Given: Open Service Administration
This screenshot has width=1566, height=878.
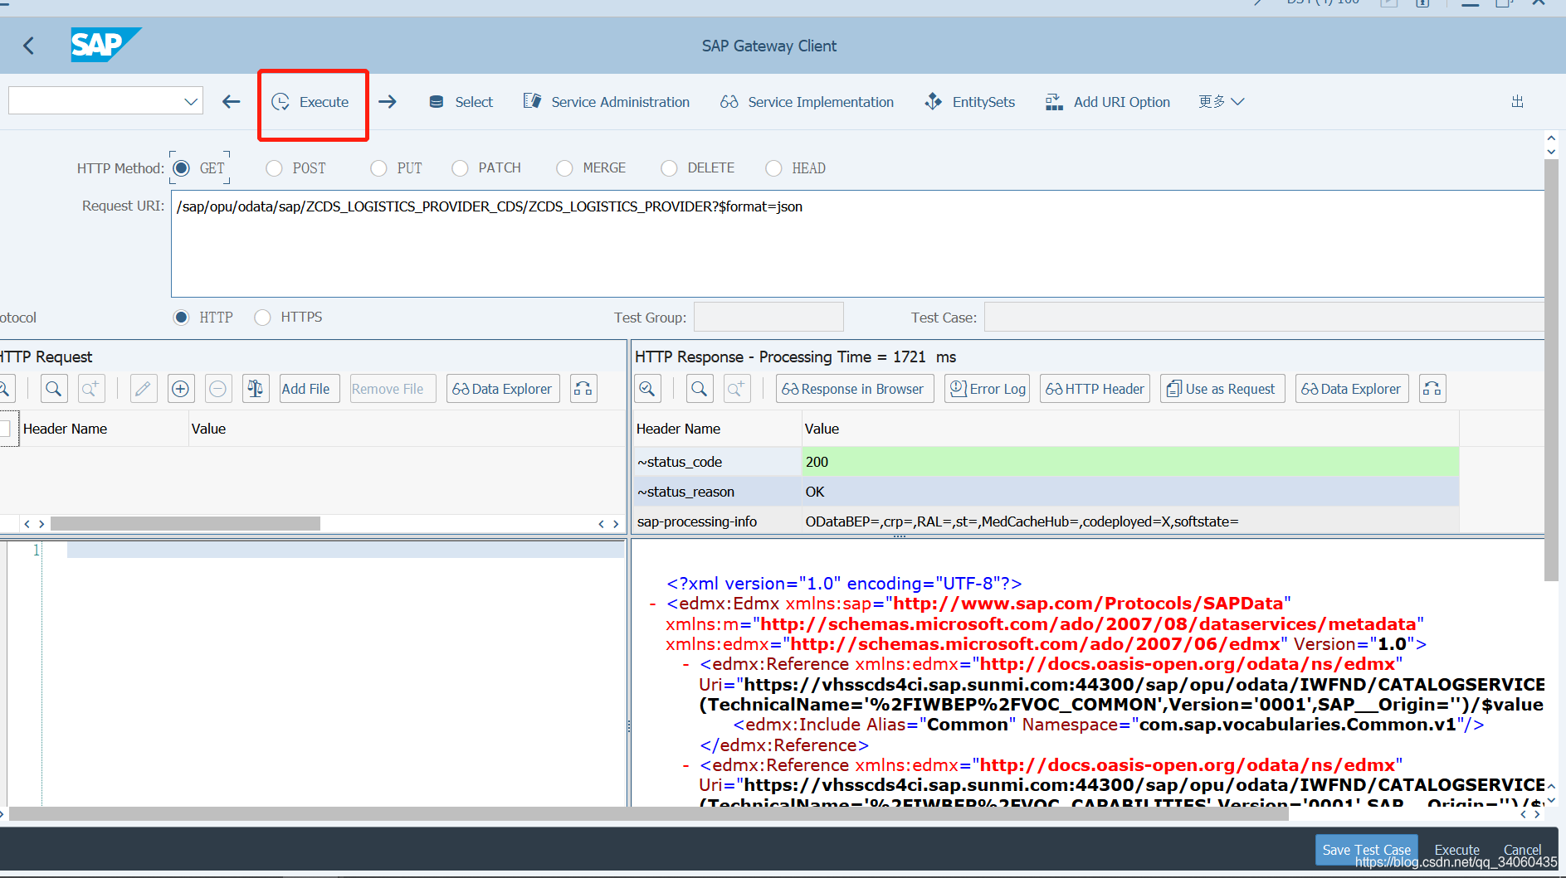Looking at the screenshot, I should pyautogui.click(x=607, y=102).
